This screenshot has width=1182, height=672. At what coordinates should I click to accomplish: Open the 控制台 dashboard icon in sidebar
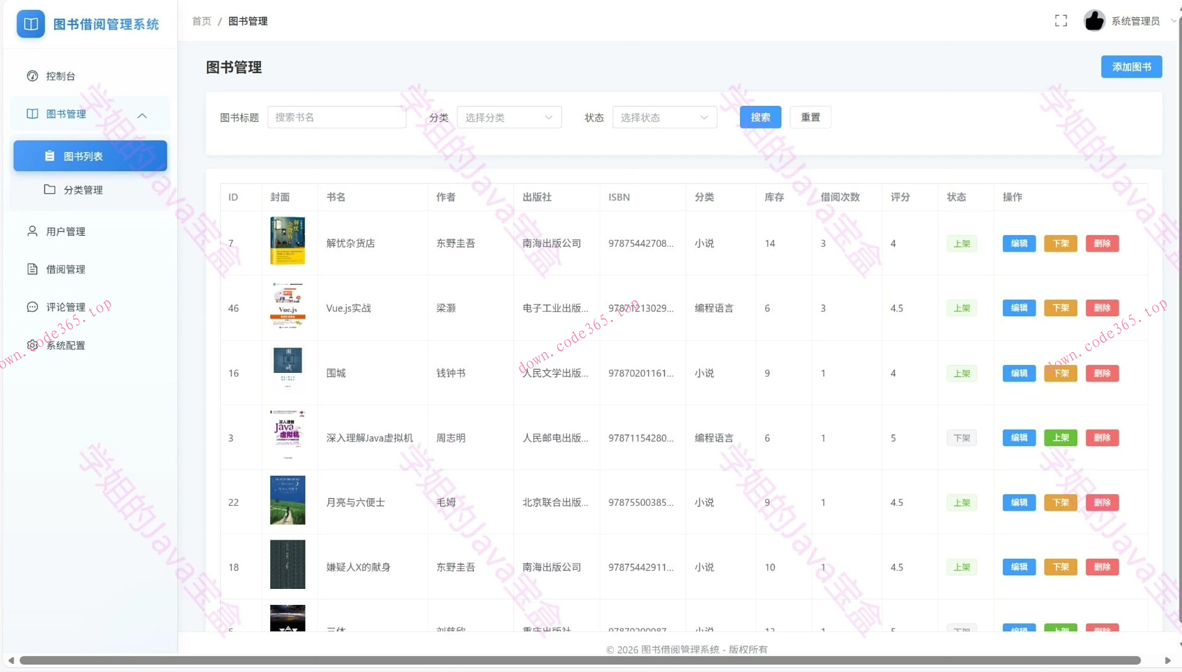(x=32, y=76)
